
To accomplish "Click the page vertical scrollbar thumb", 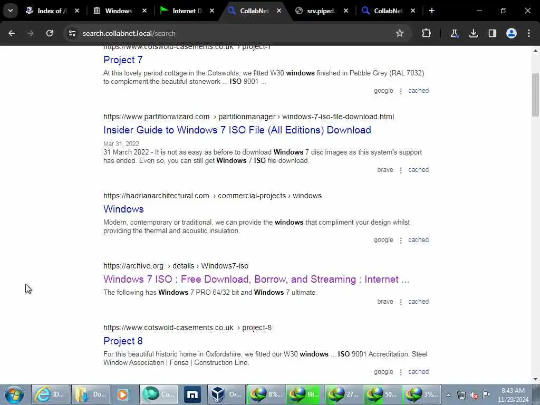I will pos(535,95).
